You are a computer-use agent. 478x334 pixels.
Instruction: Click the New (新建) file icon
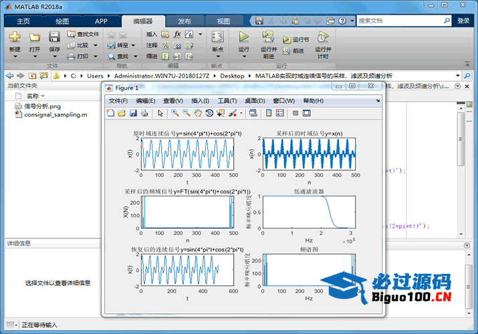click(x=15, y=37)
